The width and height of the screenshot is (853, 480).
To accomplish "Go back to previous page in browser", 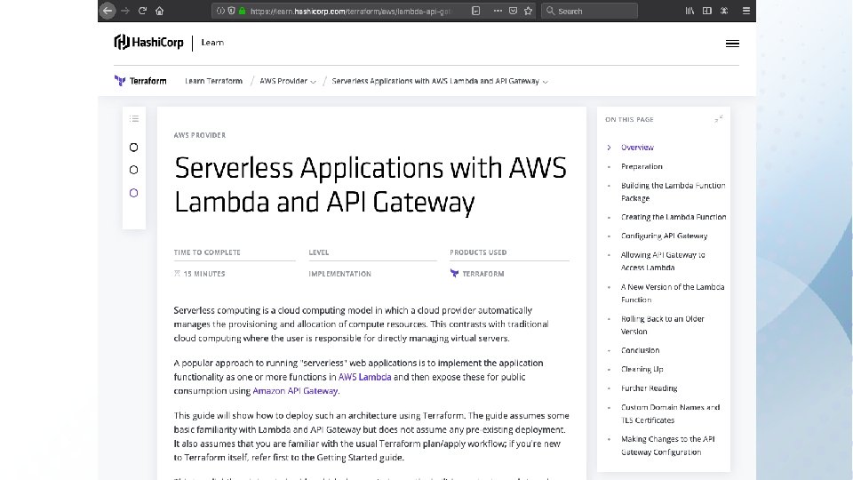I will [108, 11].
